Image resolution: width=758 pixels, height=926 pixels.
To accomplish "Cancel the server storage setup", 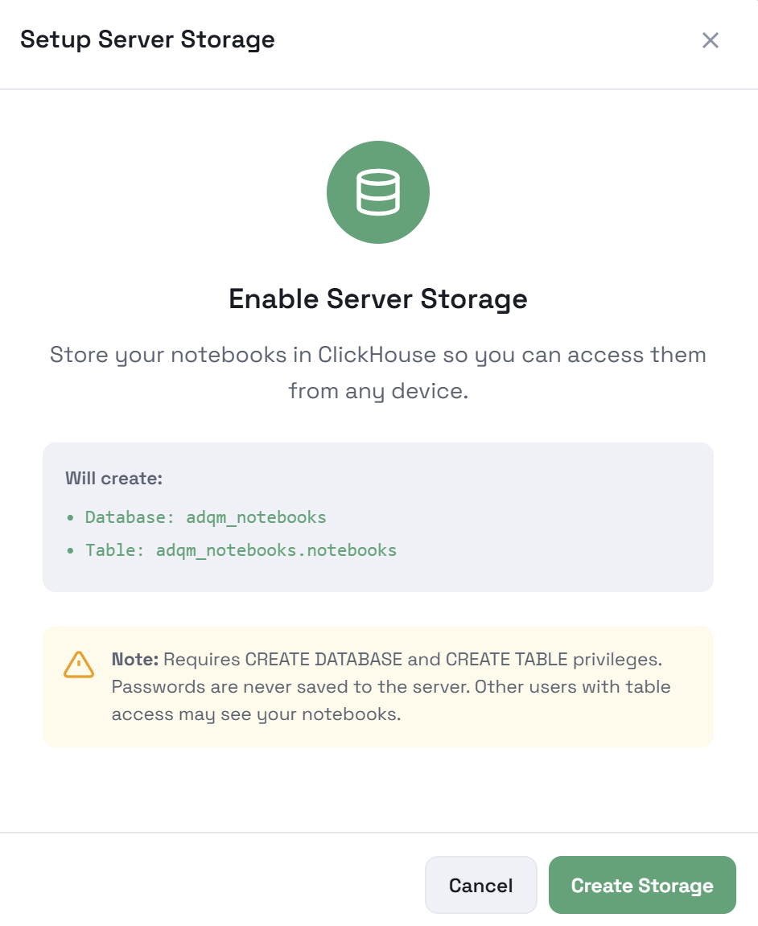I will [x=480, y=885].
